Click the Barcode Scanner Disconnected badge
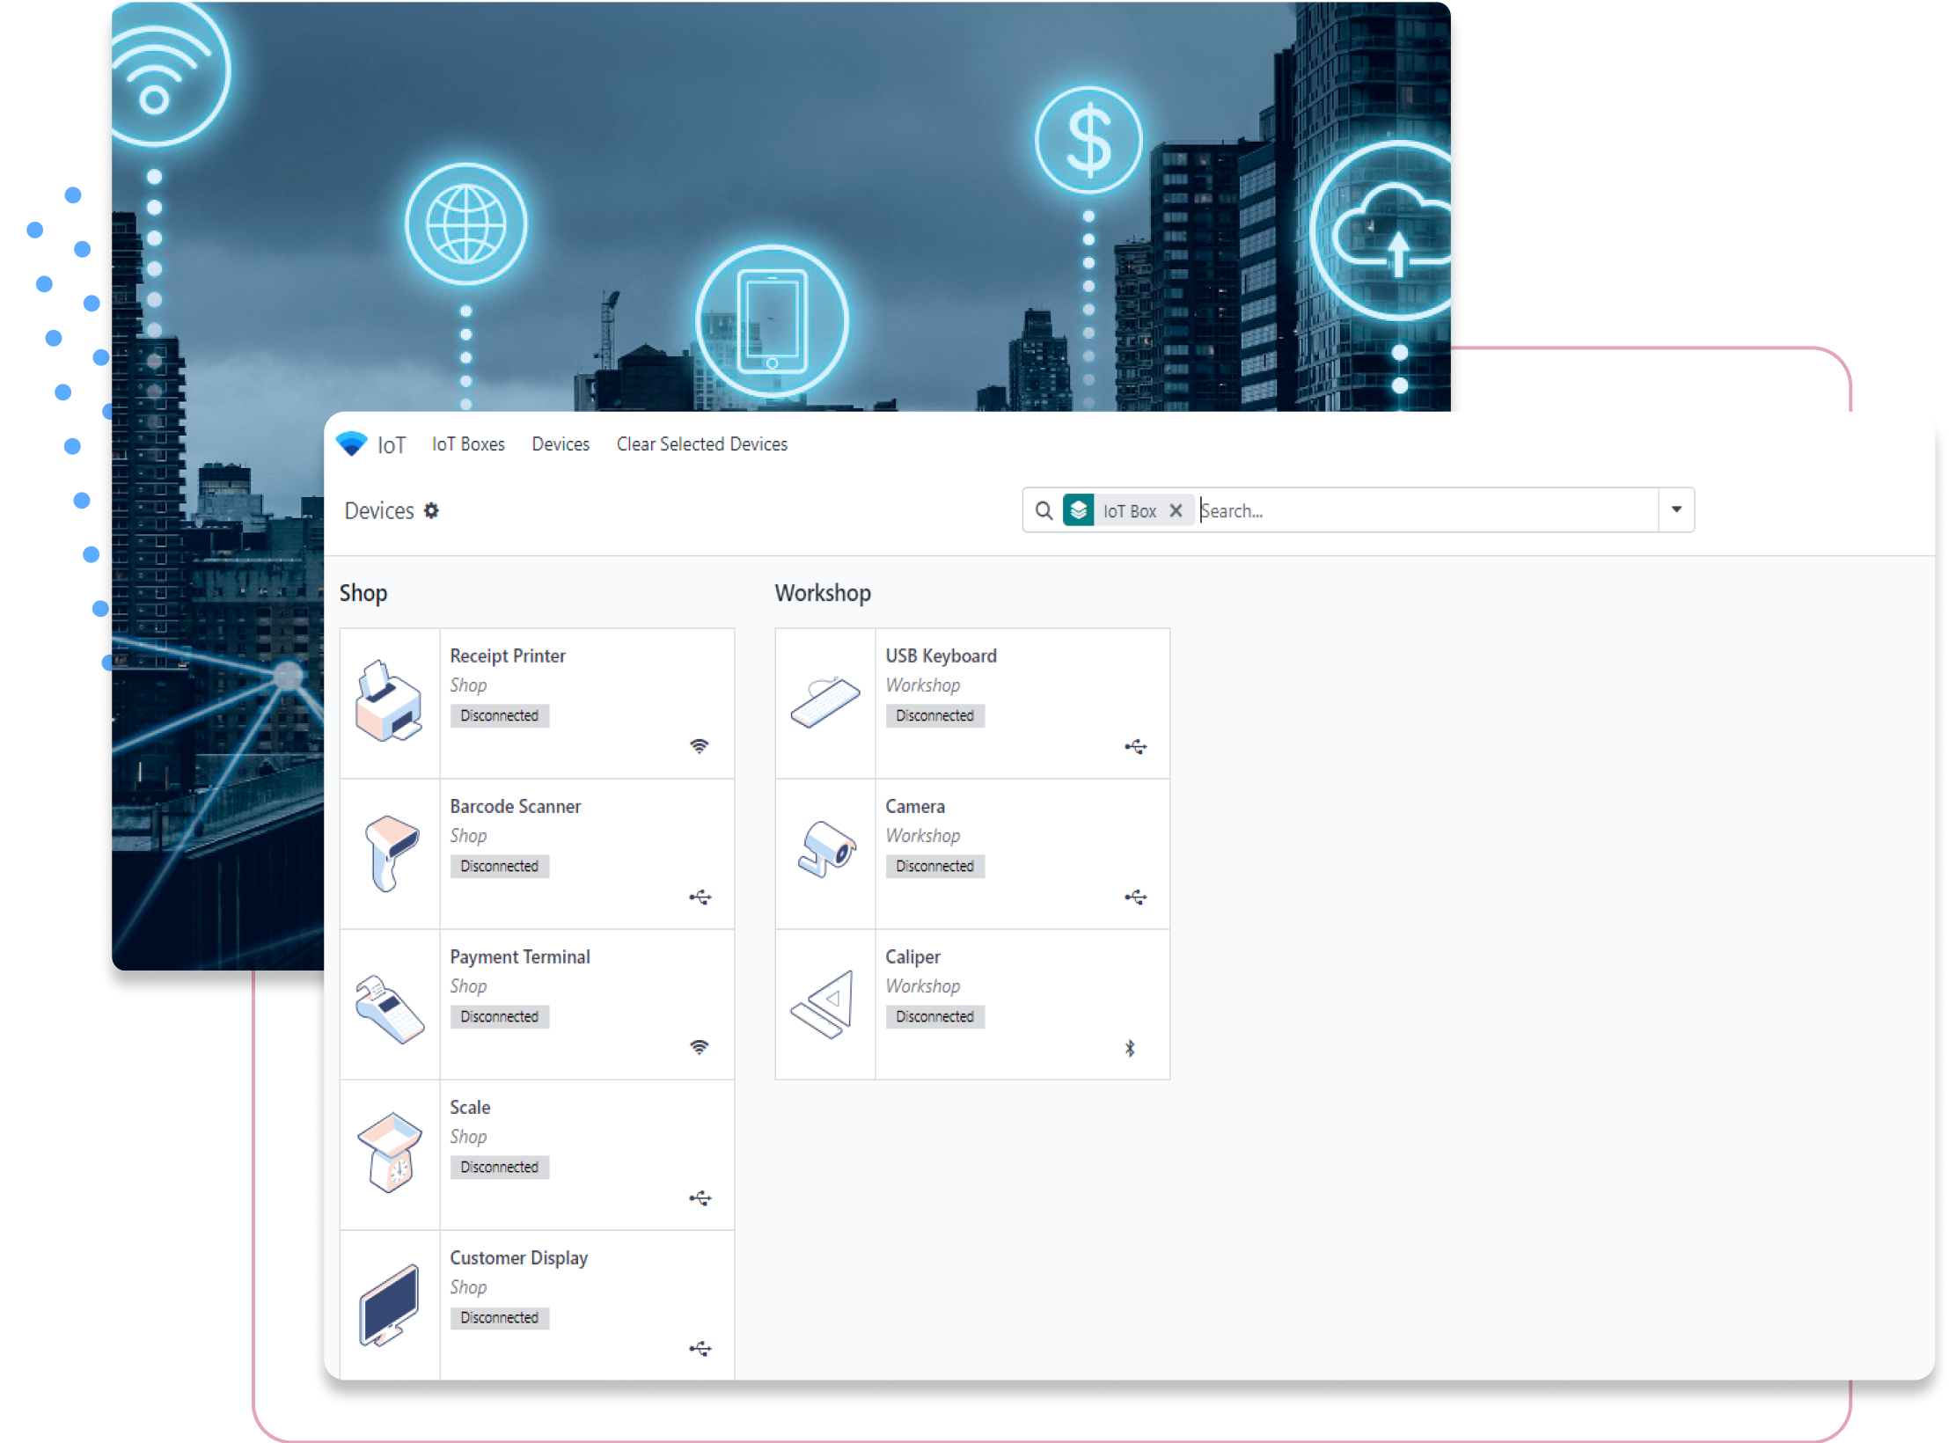This screenshot has width=1949, height=1443. pyautogui.click(x=499, y=867)
